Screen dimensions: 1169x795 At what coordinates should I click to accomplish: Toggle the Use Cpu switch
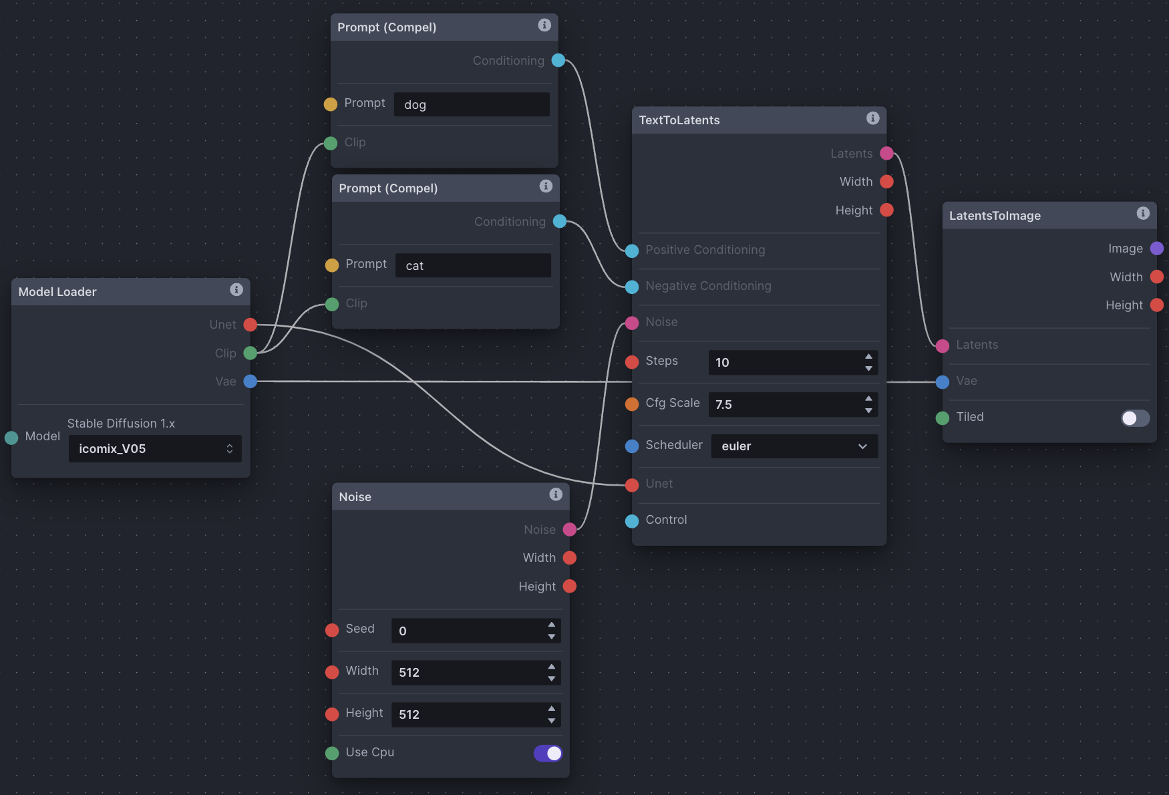pos(548,754)
